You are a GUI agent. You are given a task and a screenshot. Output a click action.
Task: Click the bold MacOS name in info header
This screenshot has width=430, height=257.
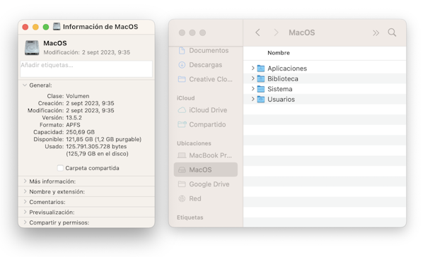pyautogui.click(x=55, y=43)
